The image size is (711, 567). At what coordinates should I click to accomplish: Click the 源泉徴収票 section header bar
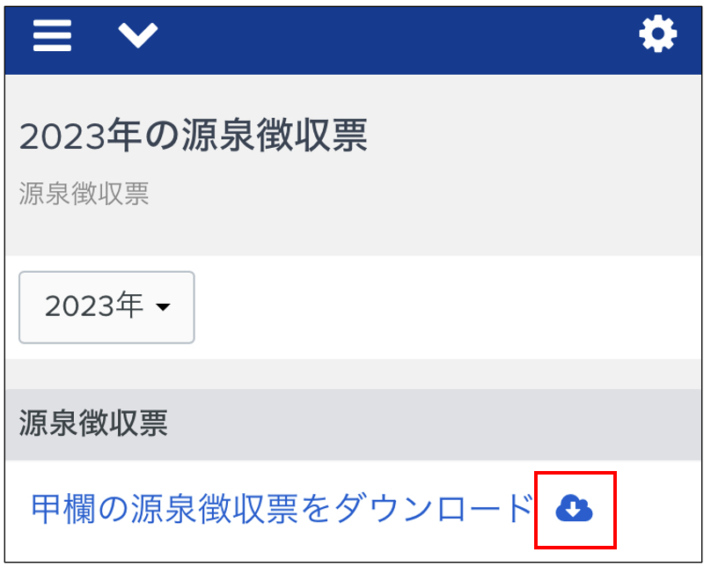coord(353,424)
